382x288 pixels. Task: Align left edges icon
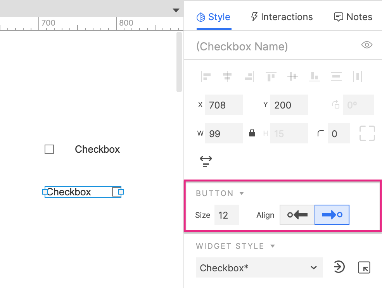click(206, 76)
